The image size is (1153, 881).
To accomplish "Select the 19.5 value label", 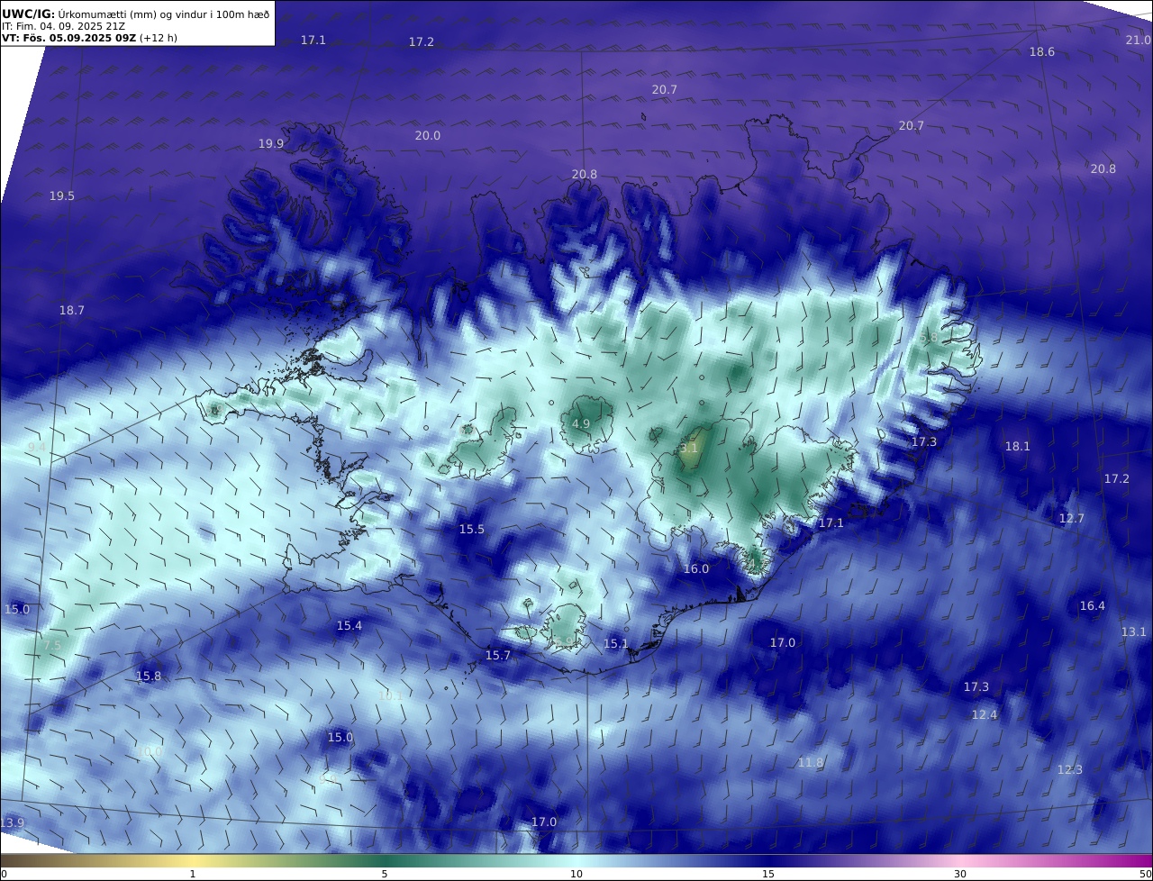I will click(62, 195).
